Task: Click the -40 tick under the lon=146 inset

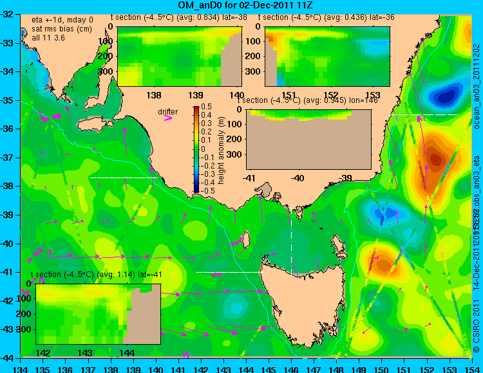Action: coord(298,178)
